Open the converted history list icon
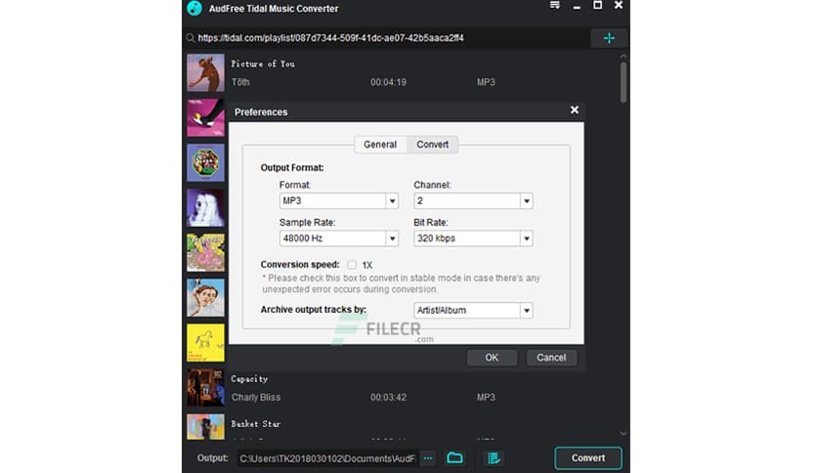 494,458
